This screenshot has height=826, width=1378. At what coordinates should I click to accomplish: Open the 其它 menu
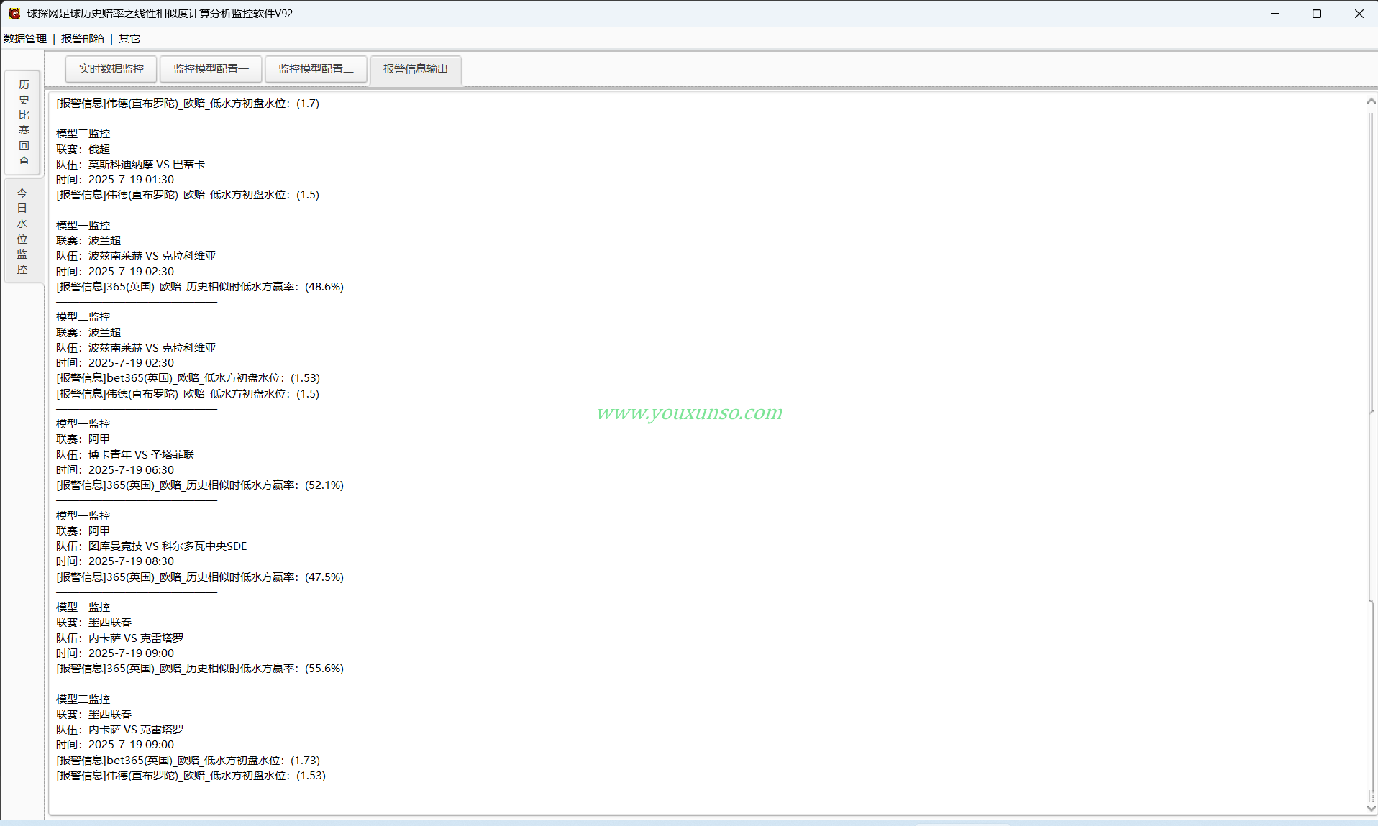coord(129,39)
